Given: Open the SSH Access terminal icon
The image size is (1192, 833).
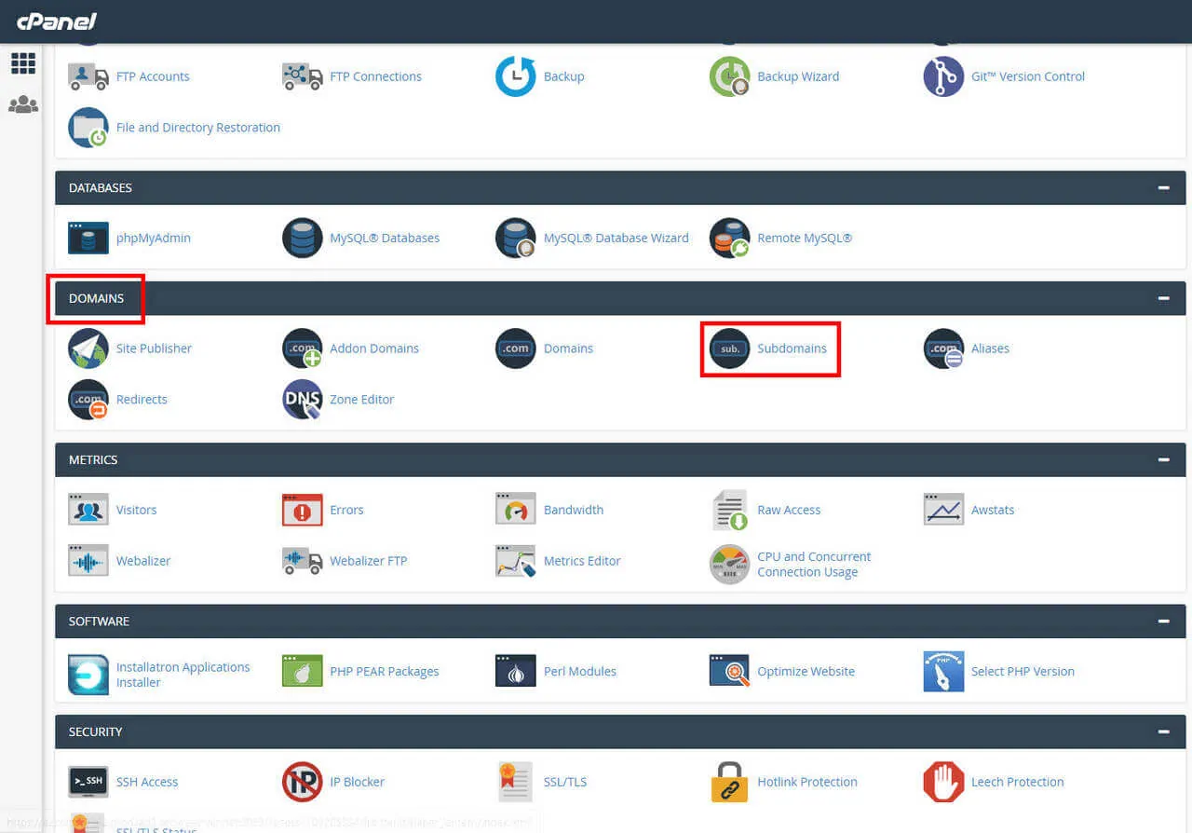Looking at the screenshot, I should coord(88,782).
